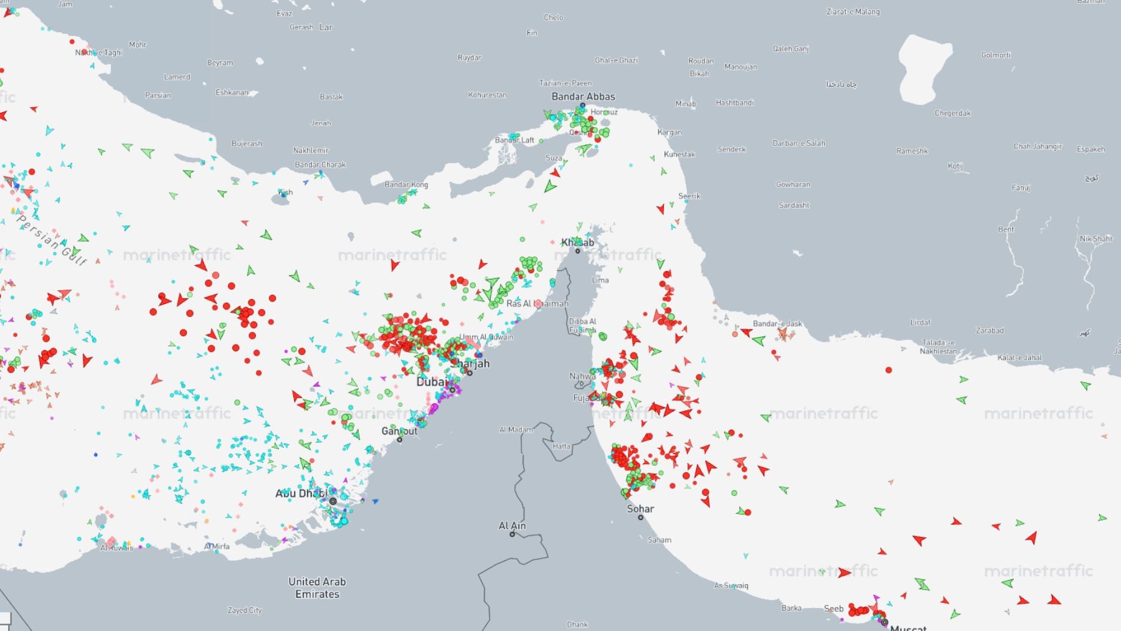Image resolution: width=1121 pixels, height=631 pixels.
Task: Click the Ras Al Khaimah label
Action: (x=537, y=303)
